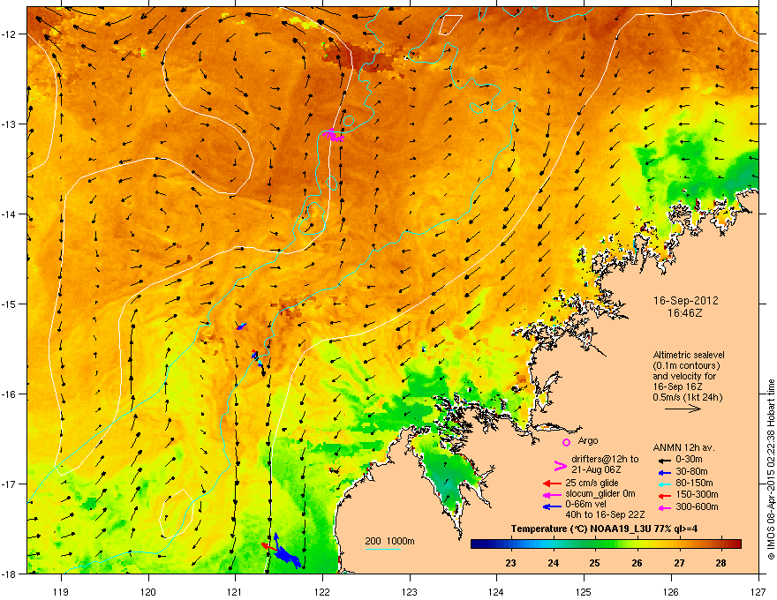
Task: Click the latitude axis label '-18'
Action: (9, 574)
